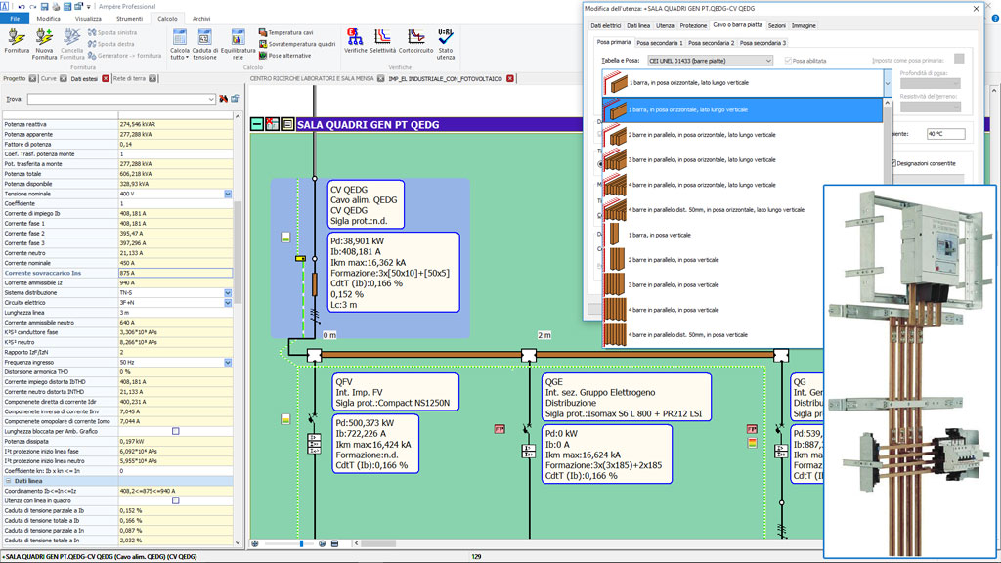
Task: Open Sovratemperatura quadri check
Action: point(297,44)
